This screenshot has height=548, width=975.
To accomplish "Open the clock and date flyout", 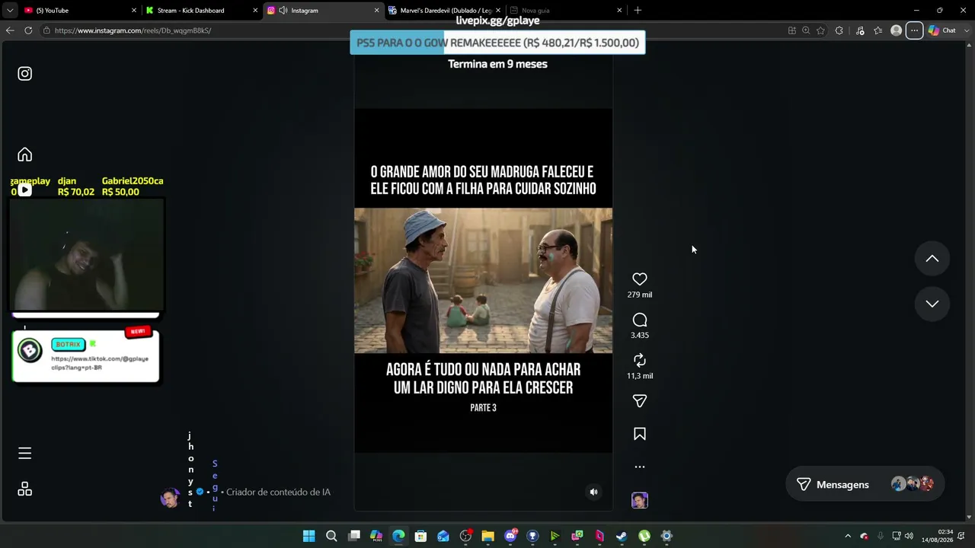I will click(937, 536).
